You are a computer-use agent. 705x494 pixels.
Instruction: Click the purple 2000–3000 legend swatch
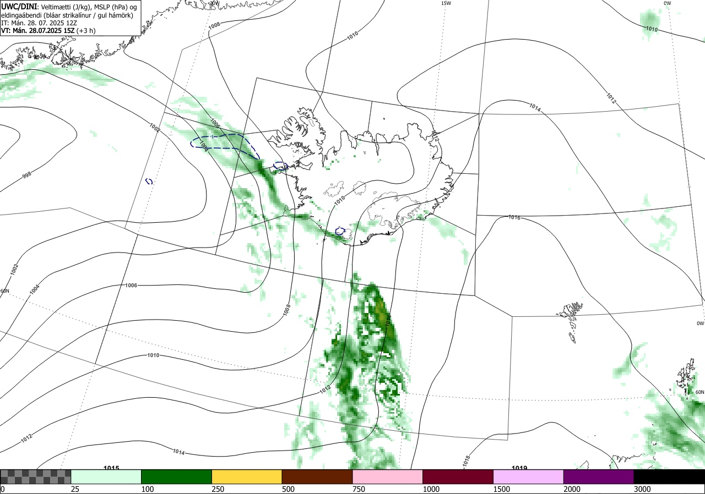pyautogui.click(x=599, y=476)
